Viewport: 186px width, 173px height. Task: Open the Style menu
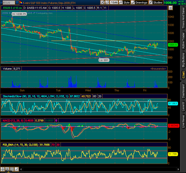point(125,2)
